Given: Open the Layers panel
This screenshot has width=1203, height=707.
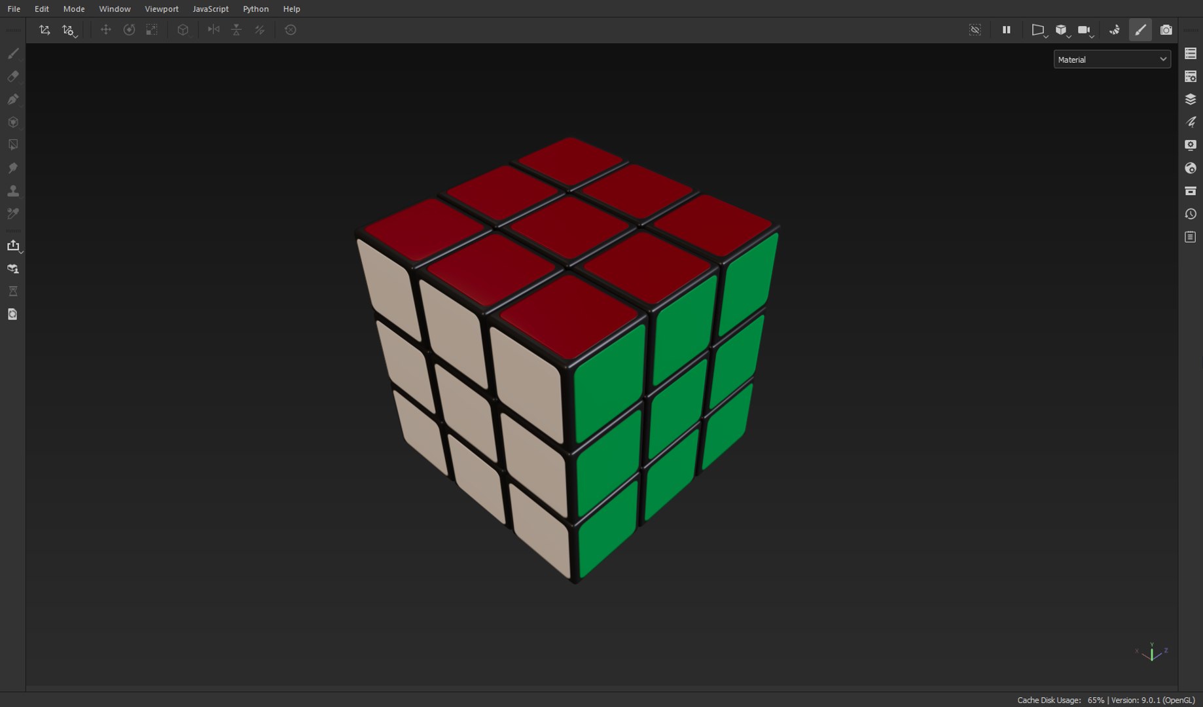Looking at the screenshot, I should pos(1191,100).
